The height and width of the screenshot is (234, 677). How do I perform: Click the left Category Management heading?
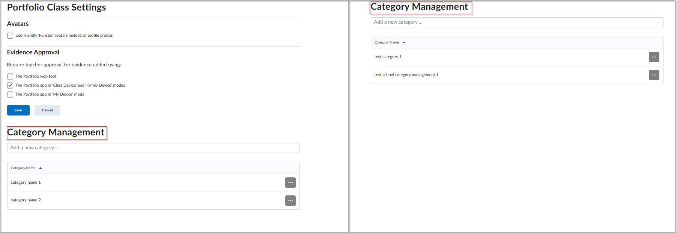coord(56,132)
